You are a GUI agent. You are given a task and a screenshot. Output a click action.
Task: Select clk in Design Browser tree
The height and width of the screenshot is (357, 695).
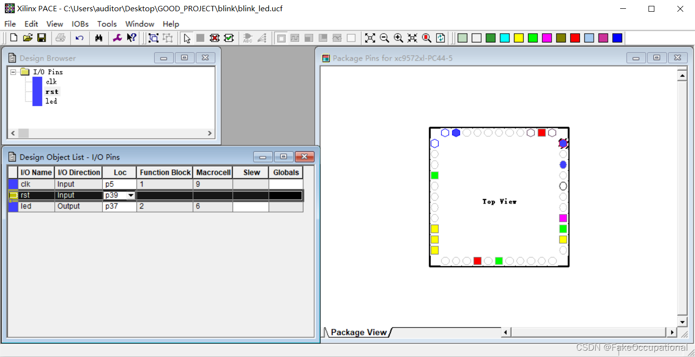(x=51, y=82)
